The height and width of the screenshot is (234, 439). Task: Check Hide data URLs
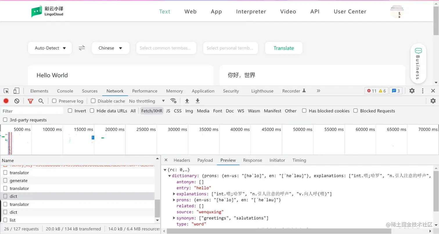tap(92, 110)
